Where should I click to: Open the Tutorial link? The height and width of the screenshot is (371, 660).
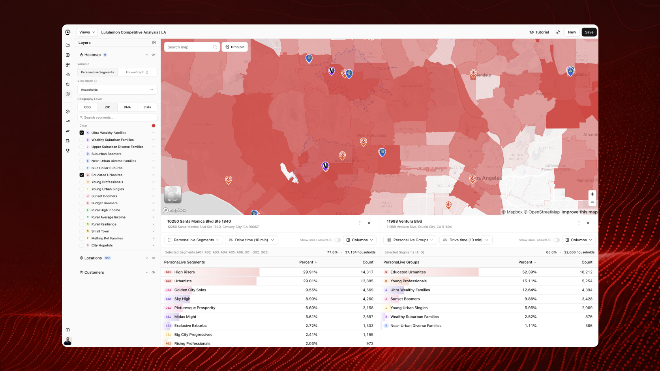tap(539, 32)
